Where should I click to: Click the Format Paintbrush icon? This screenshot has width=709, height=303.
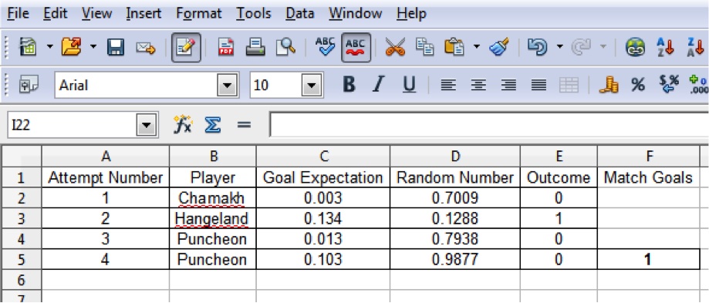[498, 47]
